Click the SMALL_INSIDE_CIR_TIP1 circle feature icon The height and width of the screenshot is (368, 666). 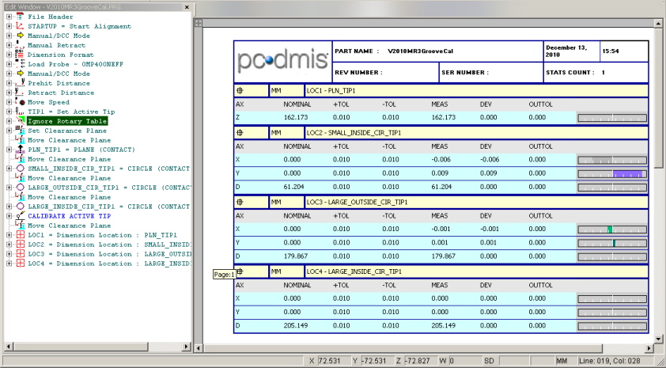(19, 169)
